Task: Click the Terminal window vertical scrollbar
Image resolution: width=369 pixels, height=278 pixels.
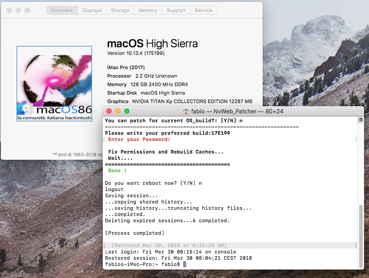Action: (x=361, y=236)
